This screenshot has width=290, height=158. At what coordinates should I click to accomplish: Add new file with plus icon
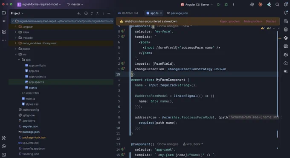point(78,13)
